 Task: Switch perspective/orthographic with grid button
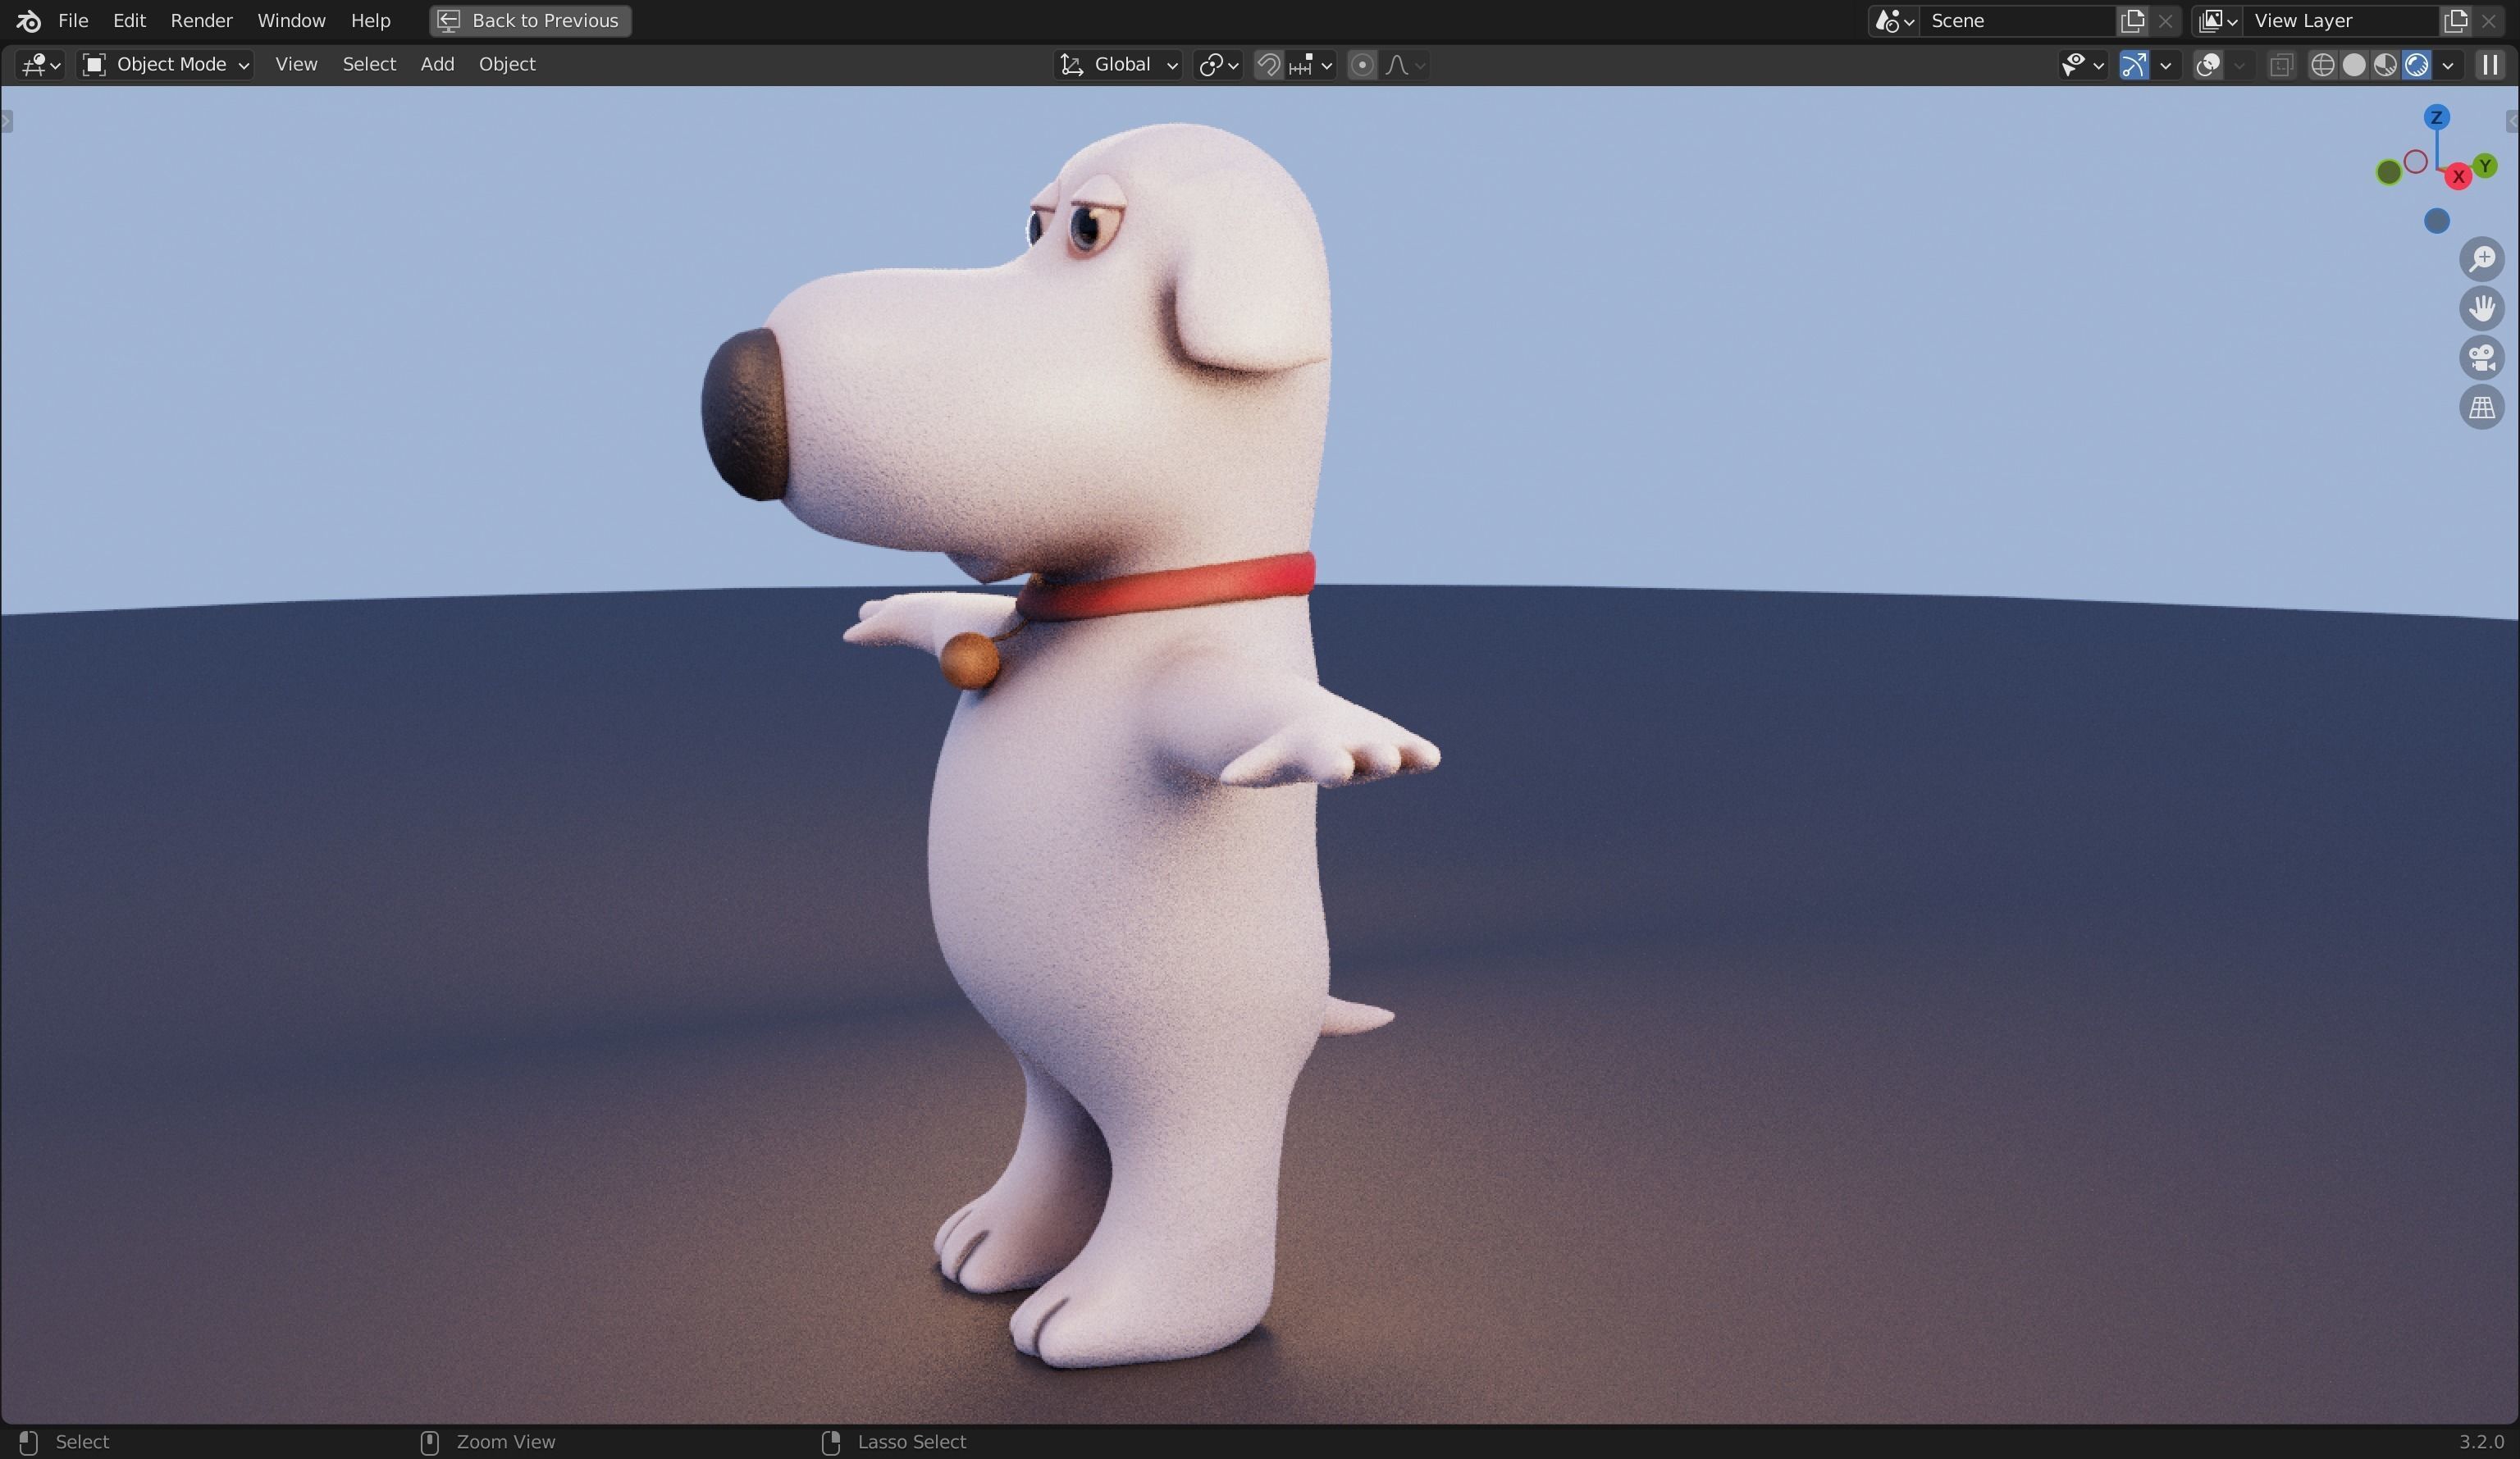coord(2482,407)
